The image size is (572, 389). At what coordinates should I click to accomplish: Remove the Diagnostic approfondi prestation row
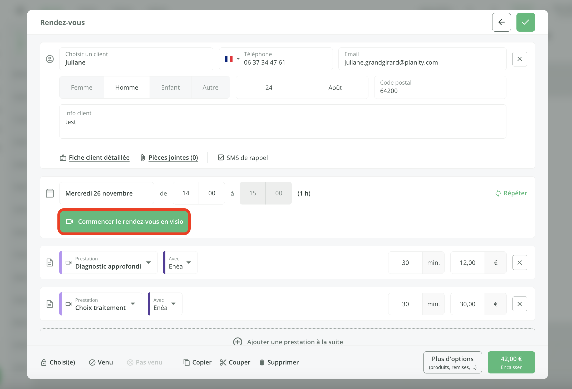tap(519, 262)
